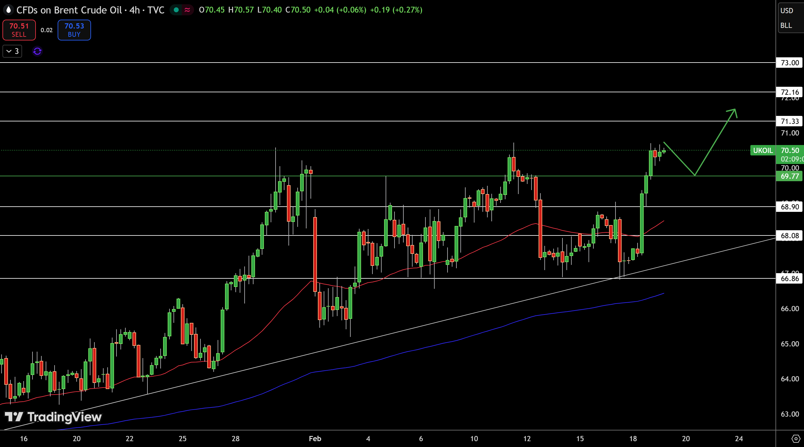Image resolution: width=804 pixels, height=447 pixels.
Task: Select the 73.00 horizontal line price label
Action: (789, 63)
